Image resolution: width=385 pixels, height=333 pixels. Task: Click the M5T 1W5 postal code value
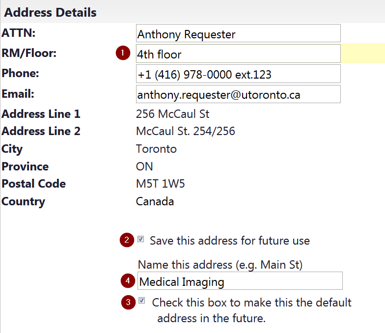pyautogui.click(x=160, y=184)
